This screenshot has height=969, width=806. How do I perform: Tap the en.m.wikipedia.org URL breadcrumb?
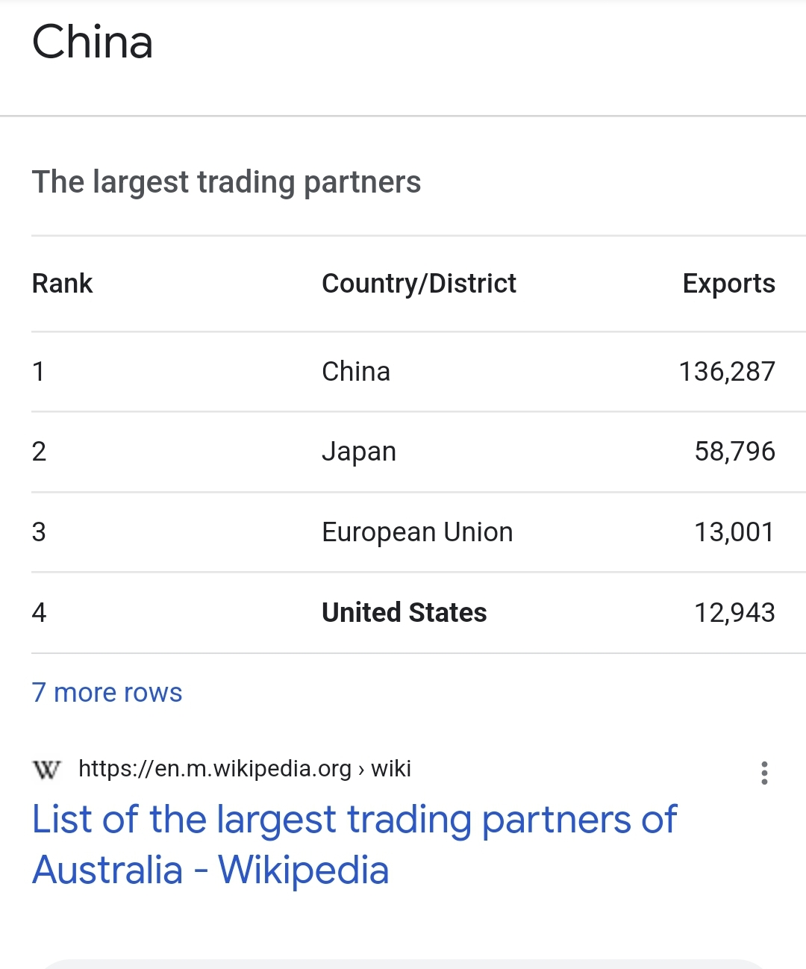[x=215, y=768]
